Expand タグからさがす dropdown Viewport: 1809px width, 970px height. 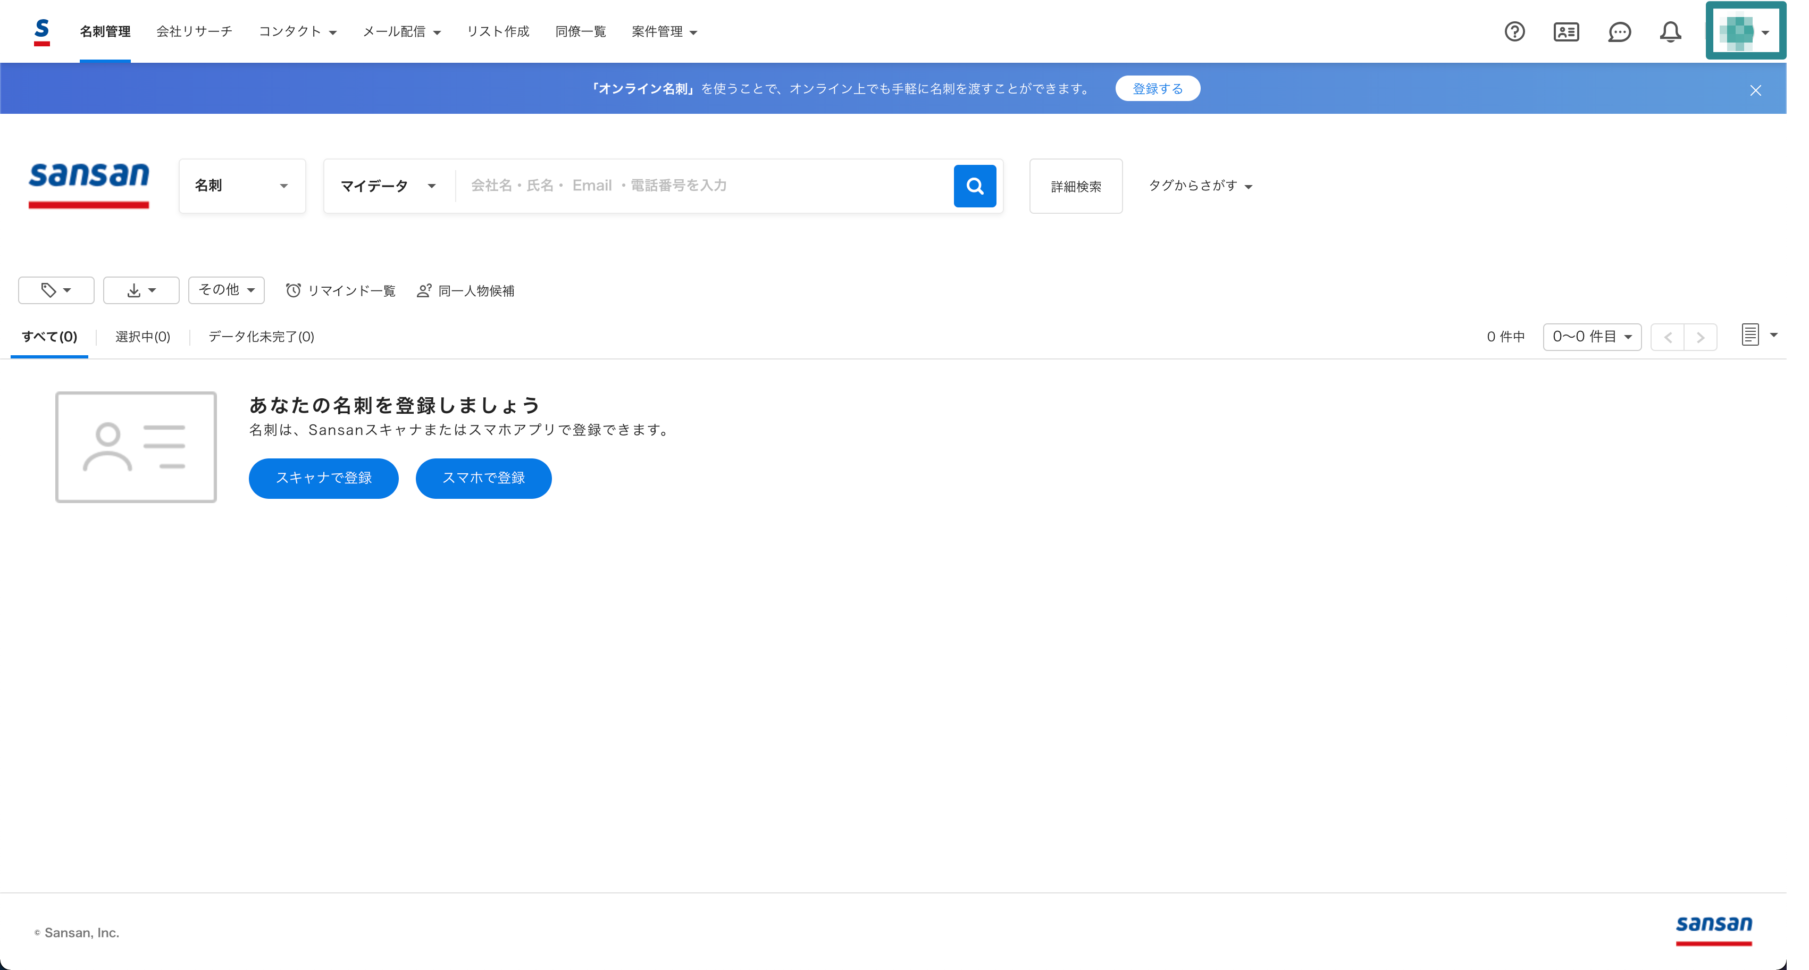1200,186
